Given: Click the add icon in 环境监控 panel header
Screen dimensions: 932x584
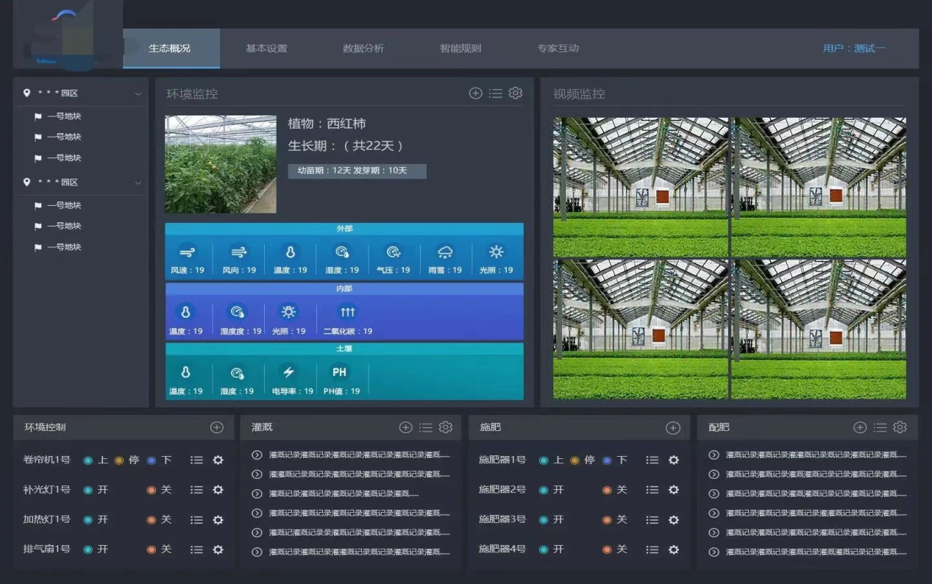Looking at the screenshot, I should tap(475, 93).
